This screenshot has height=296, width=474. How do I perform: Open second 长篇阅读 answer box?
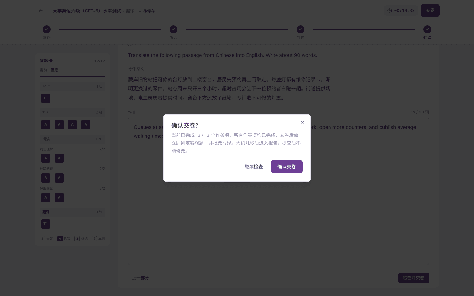pos(59,178)
